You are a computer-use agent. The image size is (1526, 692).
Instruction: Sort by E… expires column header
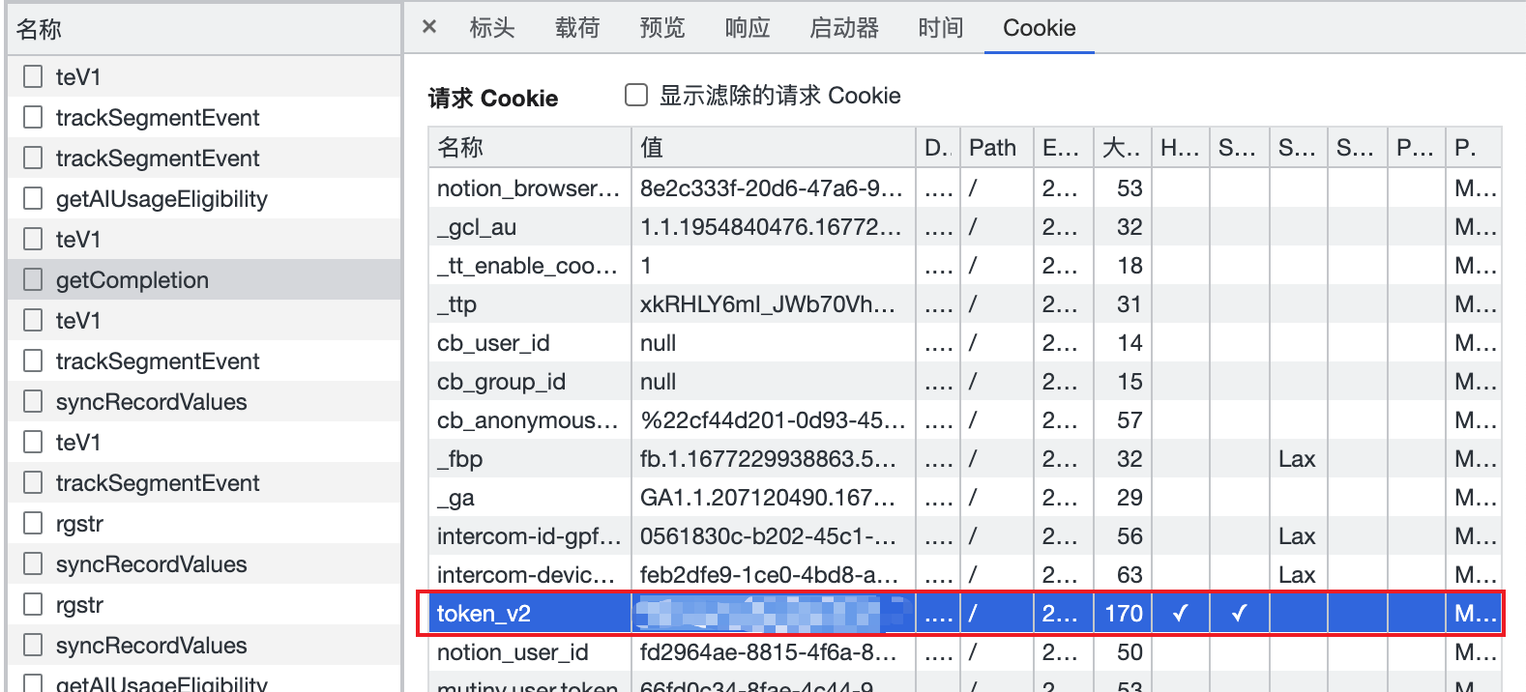click(1063, 147)
